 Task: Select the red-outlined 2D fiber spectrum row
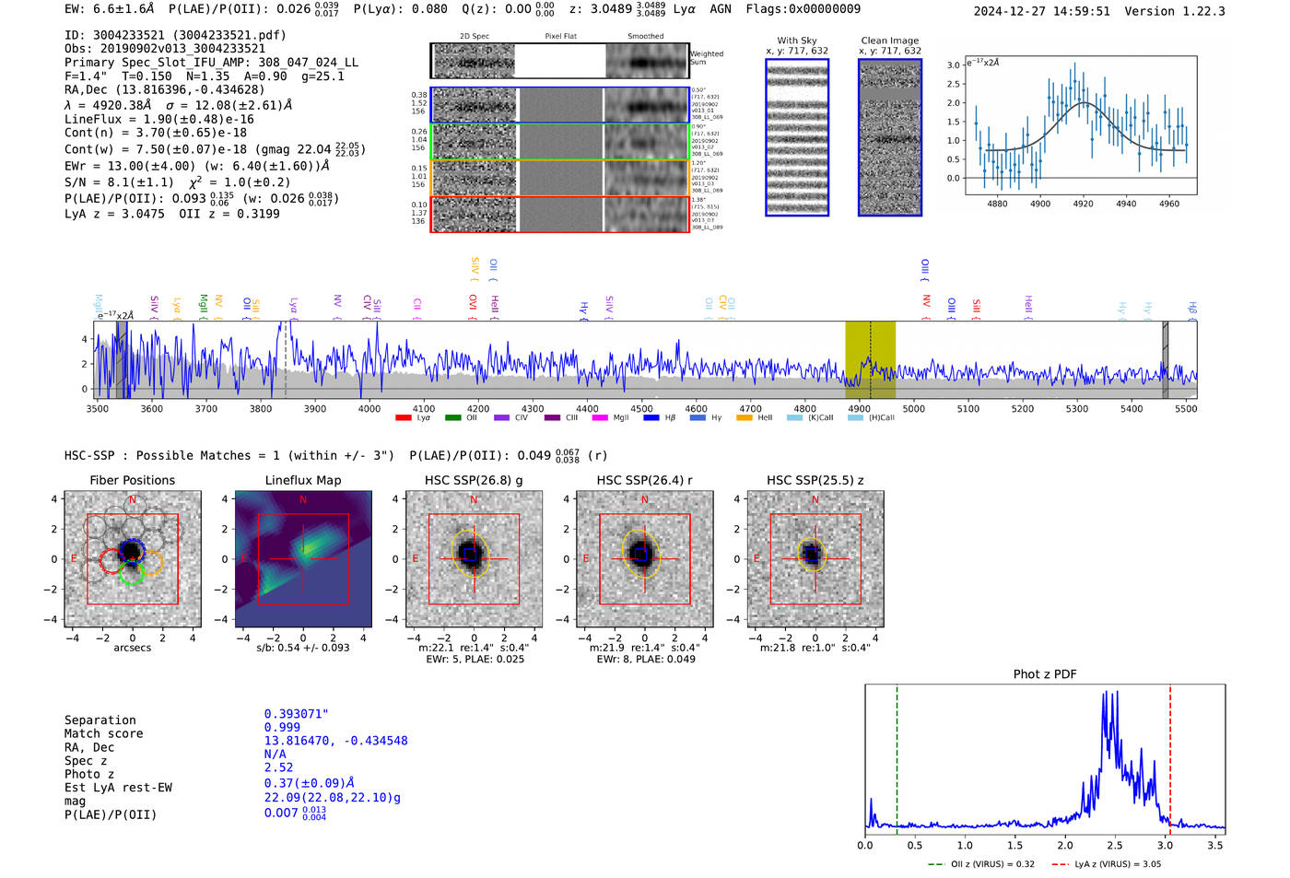[560, 214]
